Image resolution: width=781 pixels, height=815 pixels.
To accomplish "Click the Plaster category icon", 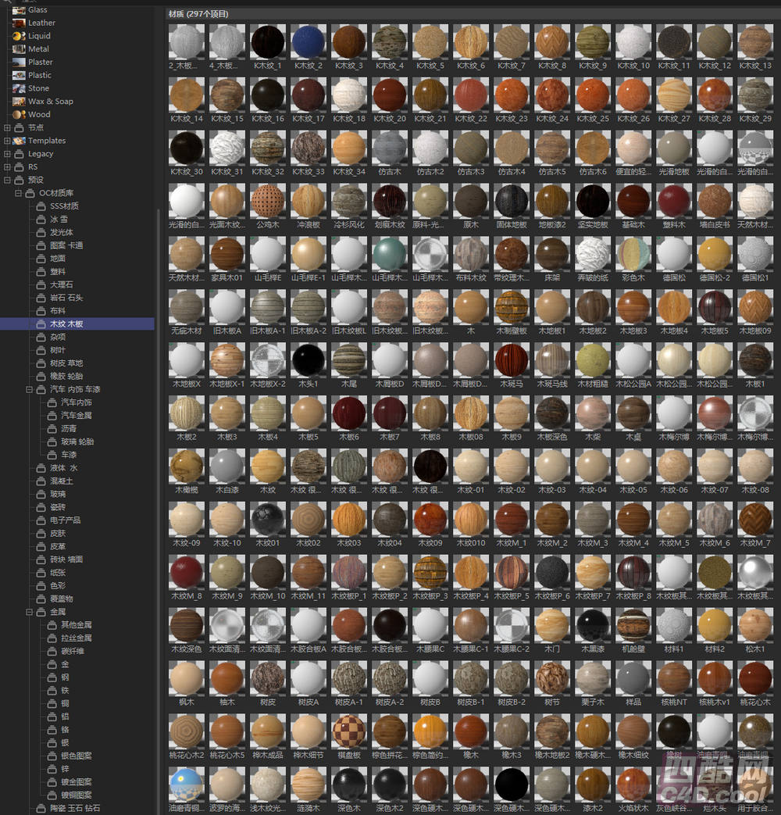I will 19,63.
